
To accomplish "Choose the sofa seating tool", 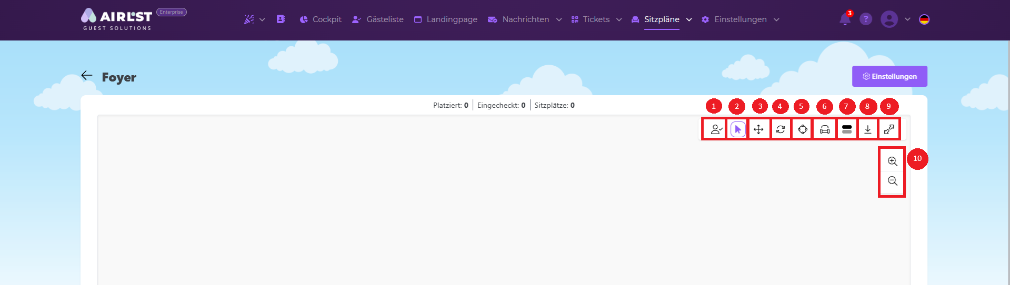I will 825,129.
